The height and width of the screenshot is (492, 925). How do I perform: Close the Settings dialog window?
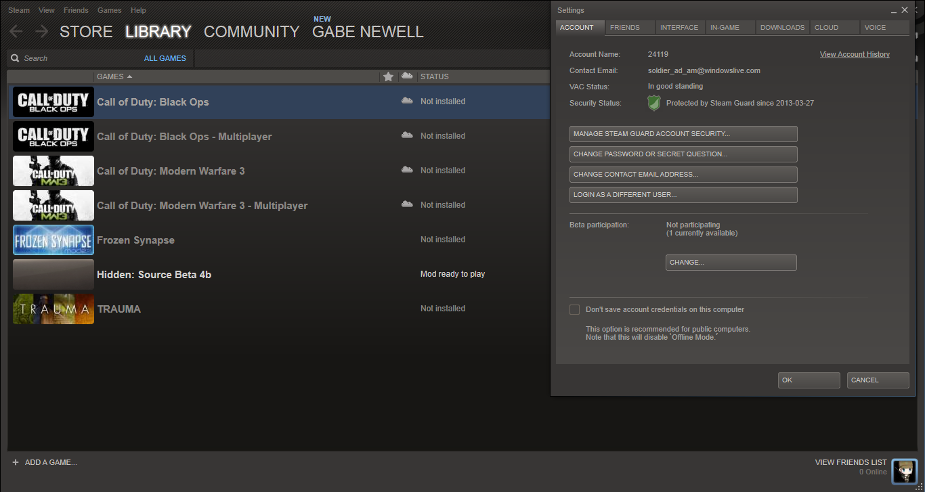click(905, 10)
